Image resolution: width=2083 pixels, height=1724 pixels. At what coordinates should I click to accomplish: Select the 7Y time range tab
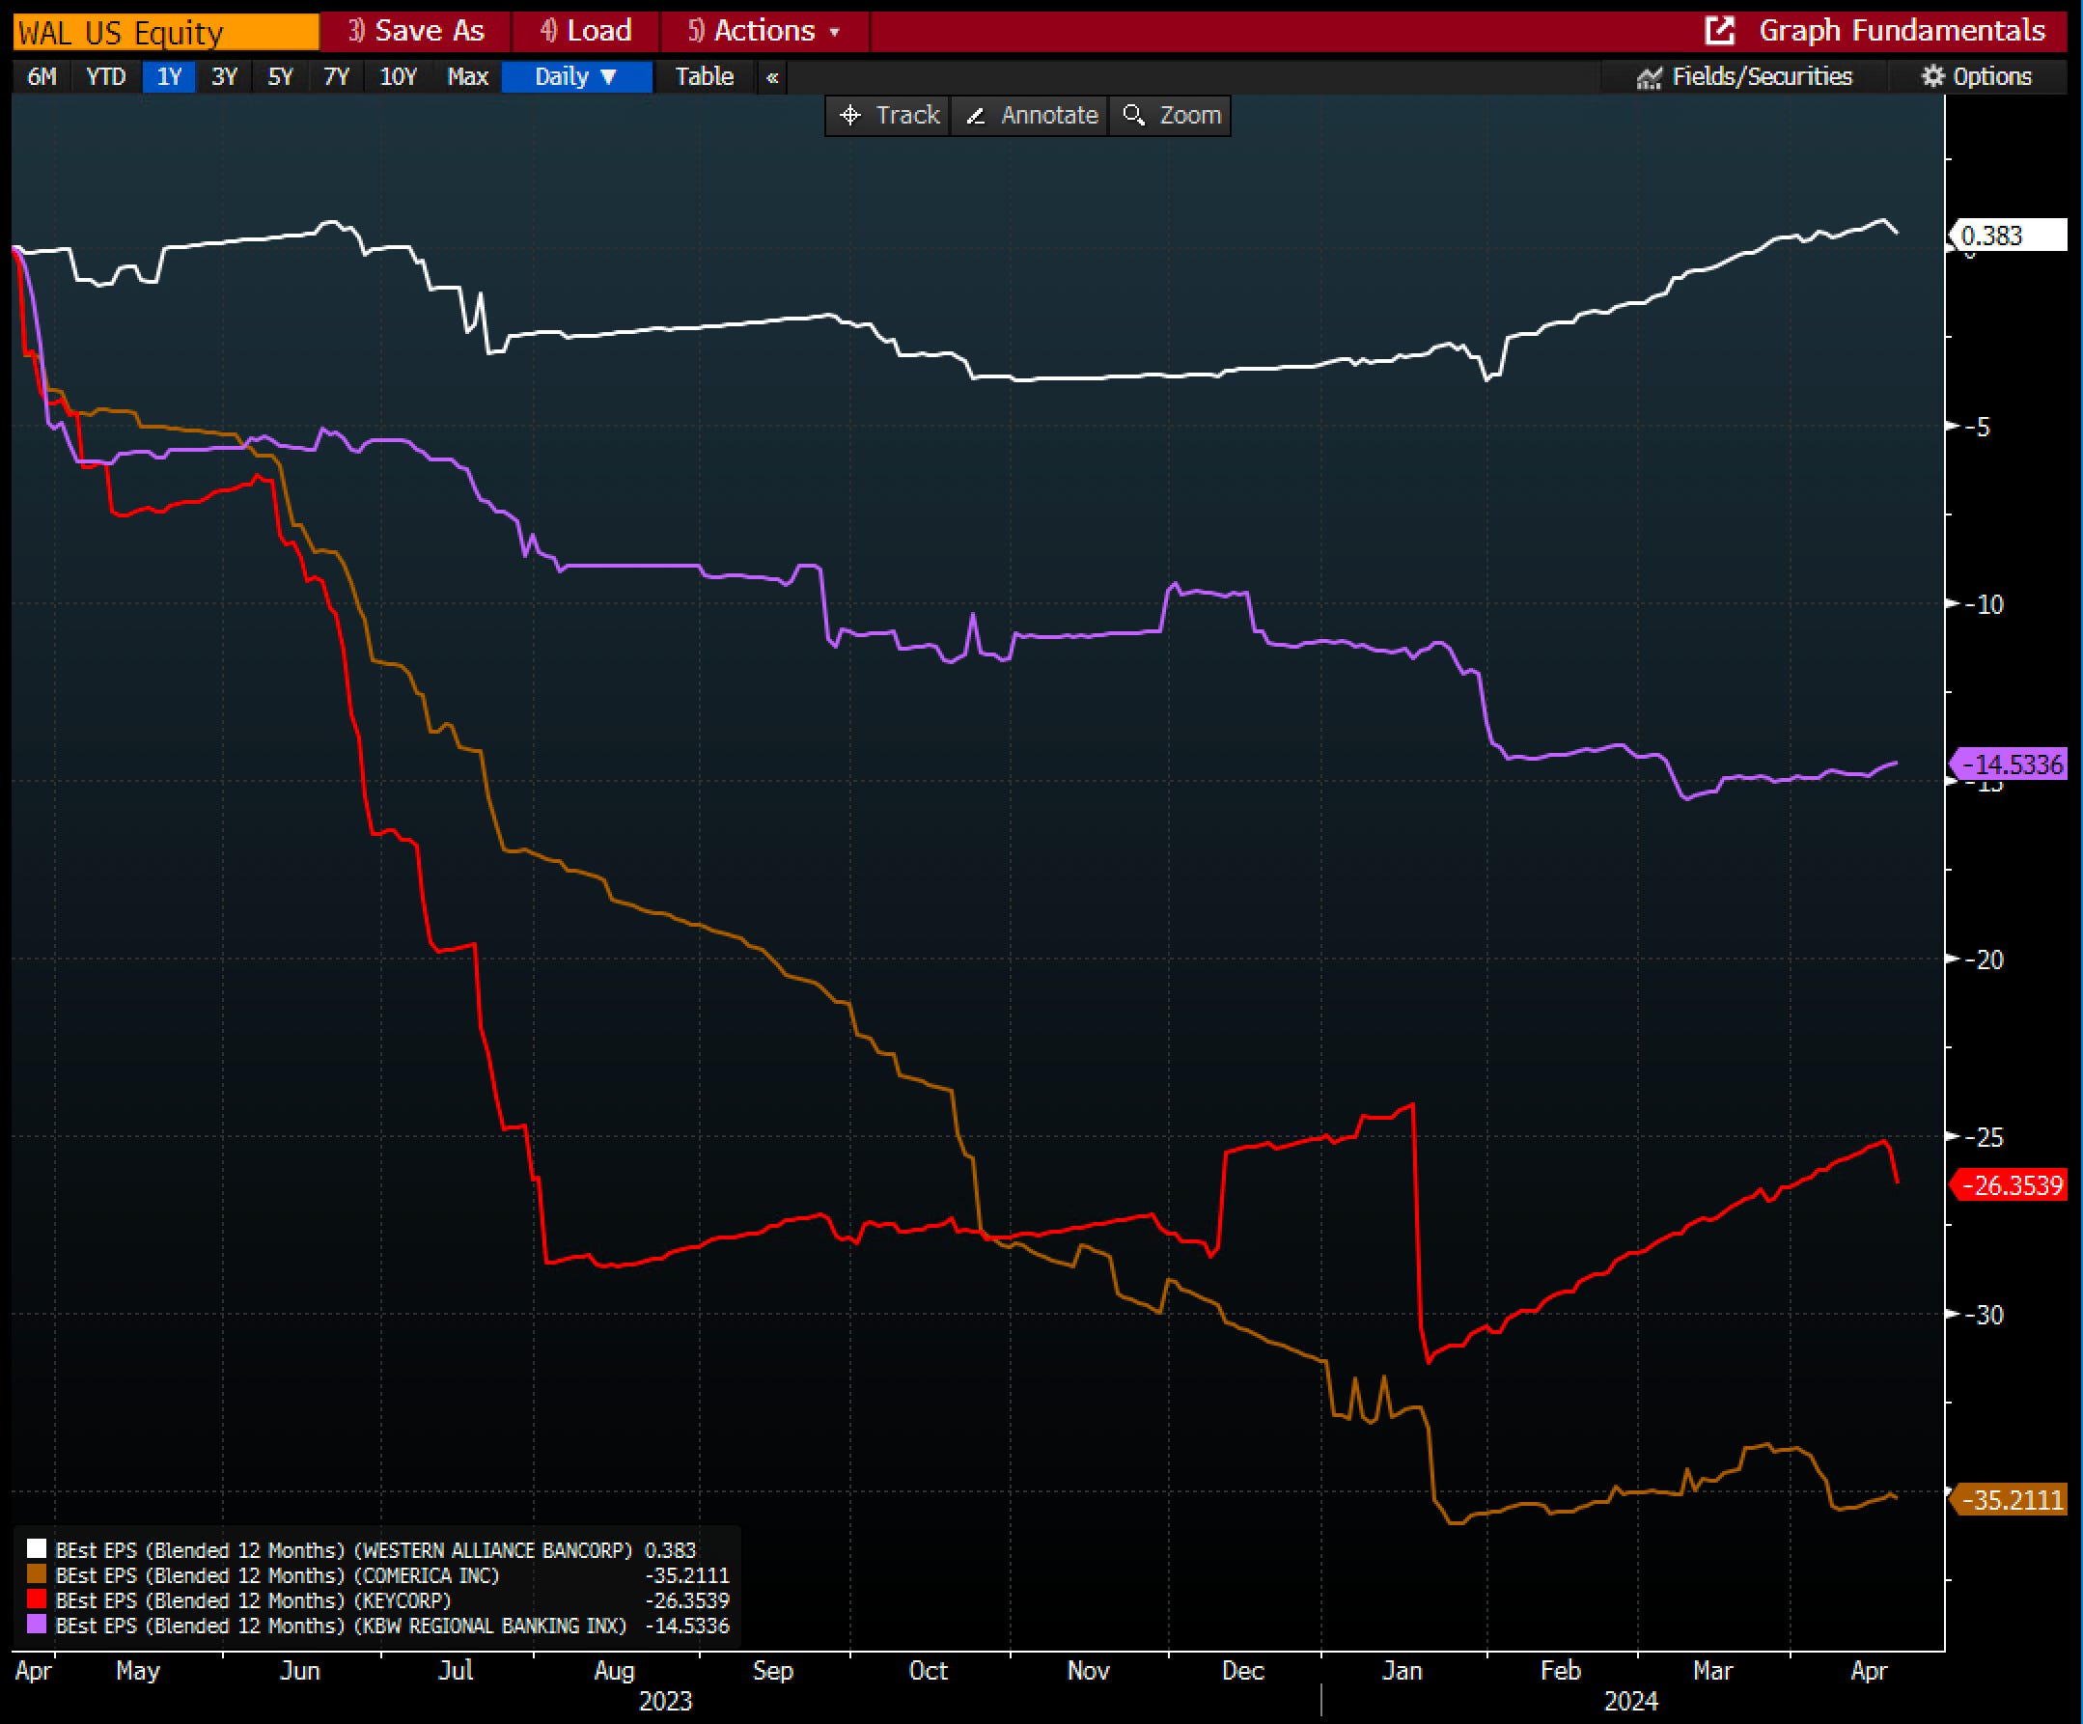pos(336,76)
